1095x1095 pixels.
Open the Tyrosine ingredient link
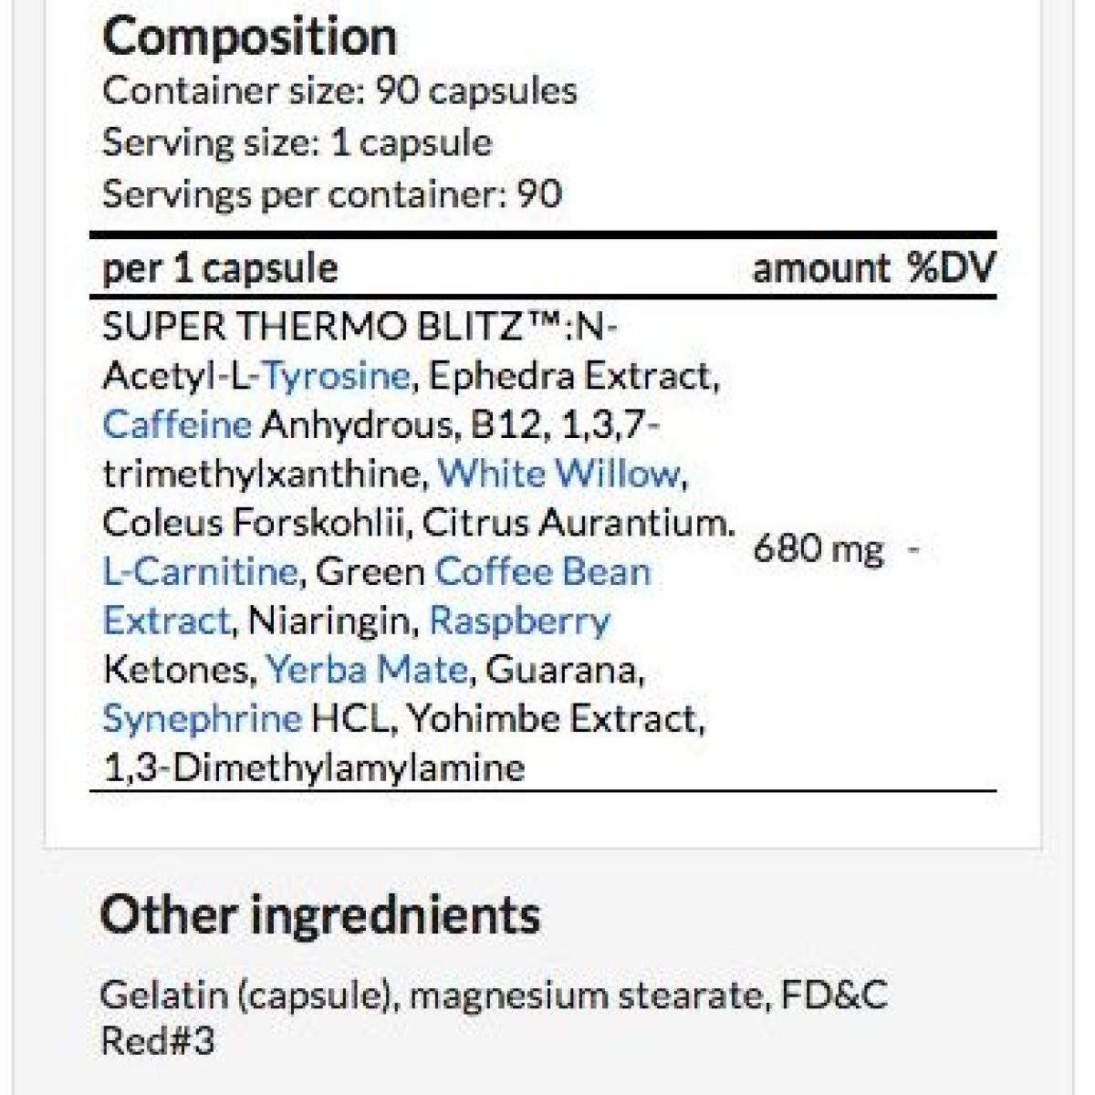point(335,376)
